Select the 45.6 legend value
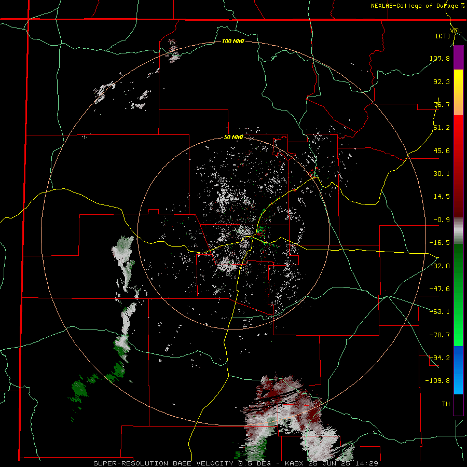Image resolution: width=467 pixels, height=467 pixels. 442,150
